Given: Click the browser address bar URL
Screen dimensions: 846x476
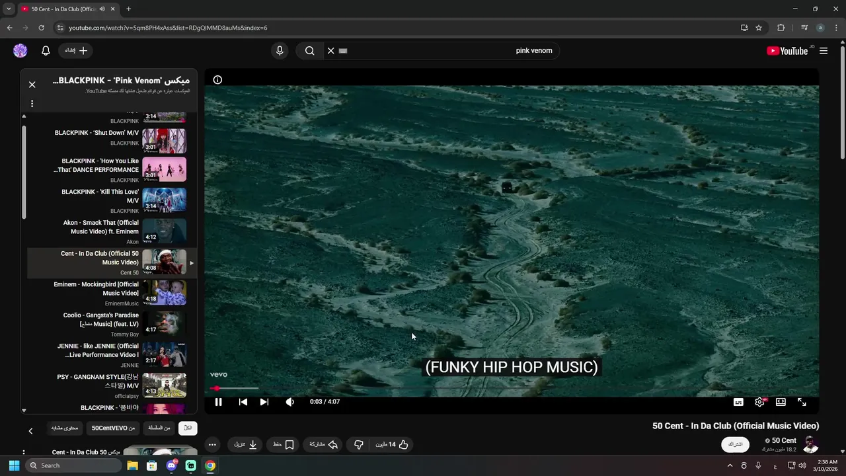Looking at the screenshot, I should [168, 28].
